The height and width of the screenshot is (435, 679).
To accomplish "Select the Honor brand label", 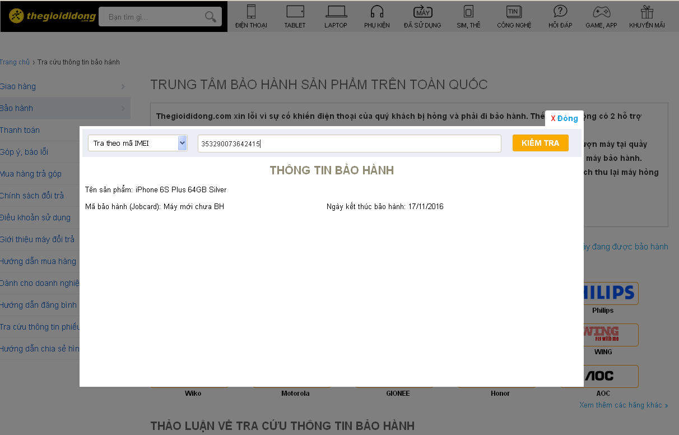I will pos(500,394).
